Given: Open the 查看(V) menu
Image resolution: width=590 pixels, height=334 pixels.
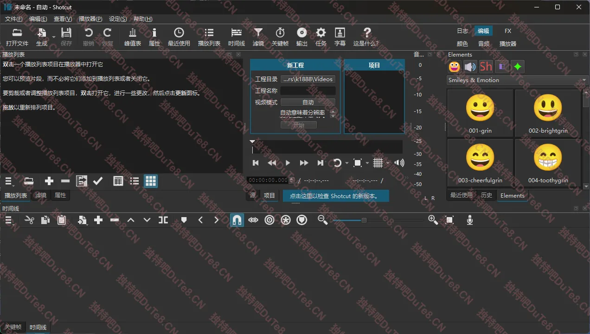Looking at the screenshot, I should click(x=63, y=19).
